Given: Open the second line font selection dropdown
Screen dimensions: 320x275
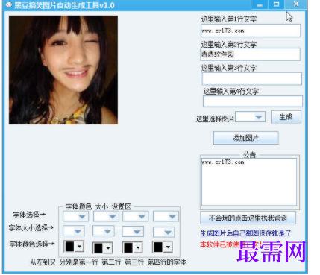Looking at the screenshot, I should pos(106,216).
